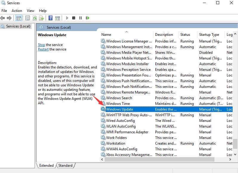
Task: Open the Action menu
Action: click(17, 11)
